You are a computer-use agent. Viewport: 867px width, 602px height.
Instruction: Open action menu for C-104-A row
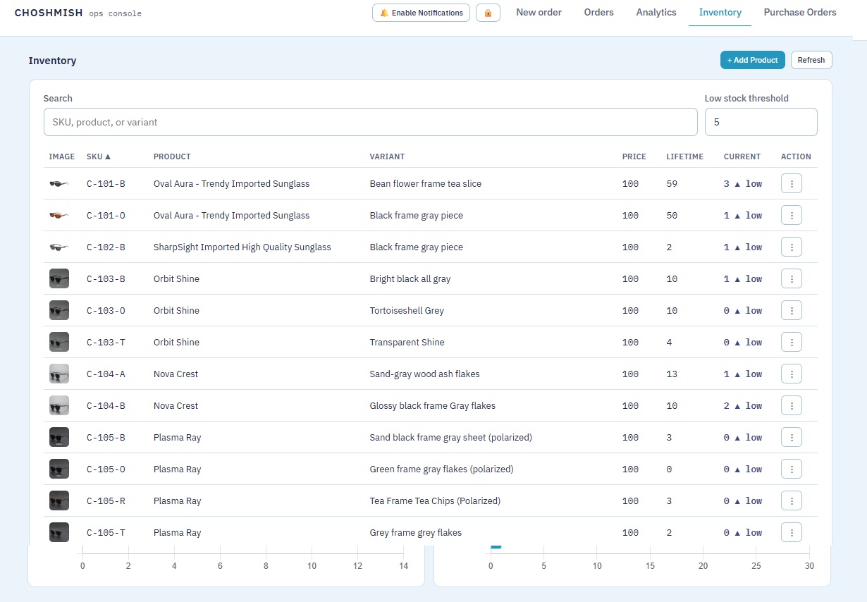792,374
